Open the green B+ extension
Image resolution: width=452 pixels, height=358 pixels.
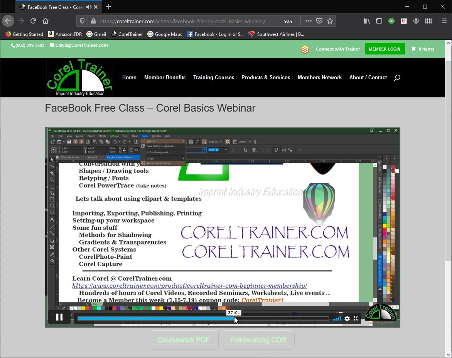click(391, 21)
